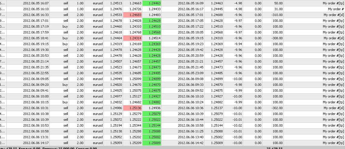Click open time 2012.06.06 10:38
345x149 pixels.
tap(36, 114)
